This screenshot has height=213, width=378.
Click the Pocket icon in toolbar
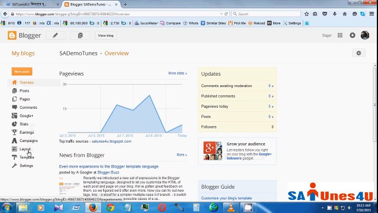(x=325, y=14)
